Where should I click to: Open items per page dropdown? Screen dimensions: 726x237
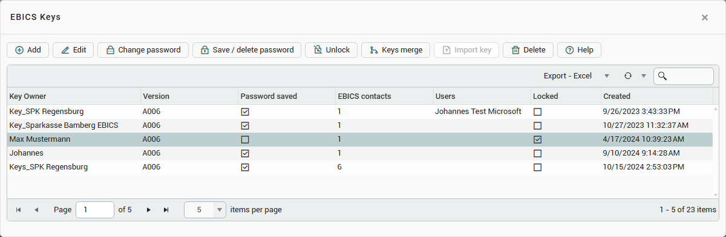pos(219,210)
